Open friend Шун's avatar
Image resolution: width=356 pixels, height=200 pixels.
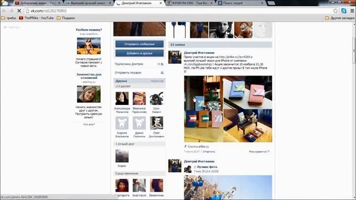156,98
